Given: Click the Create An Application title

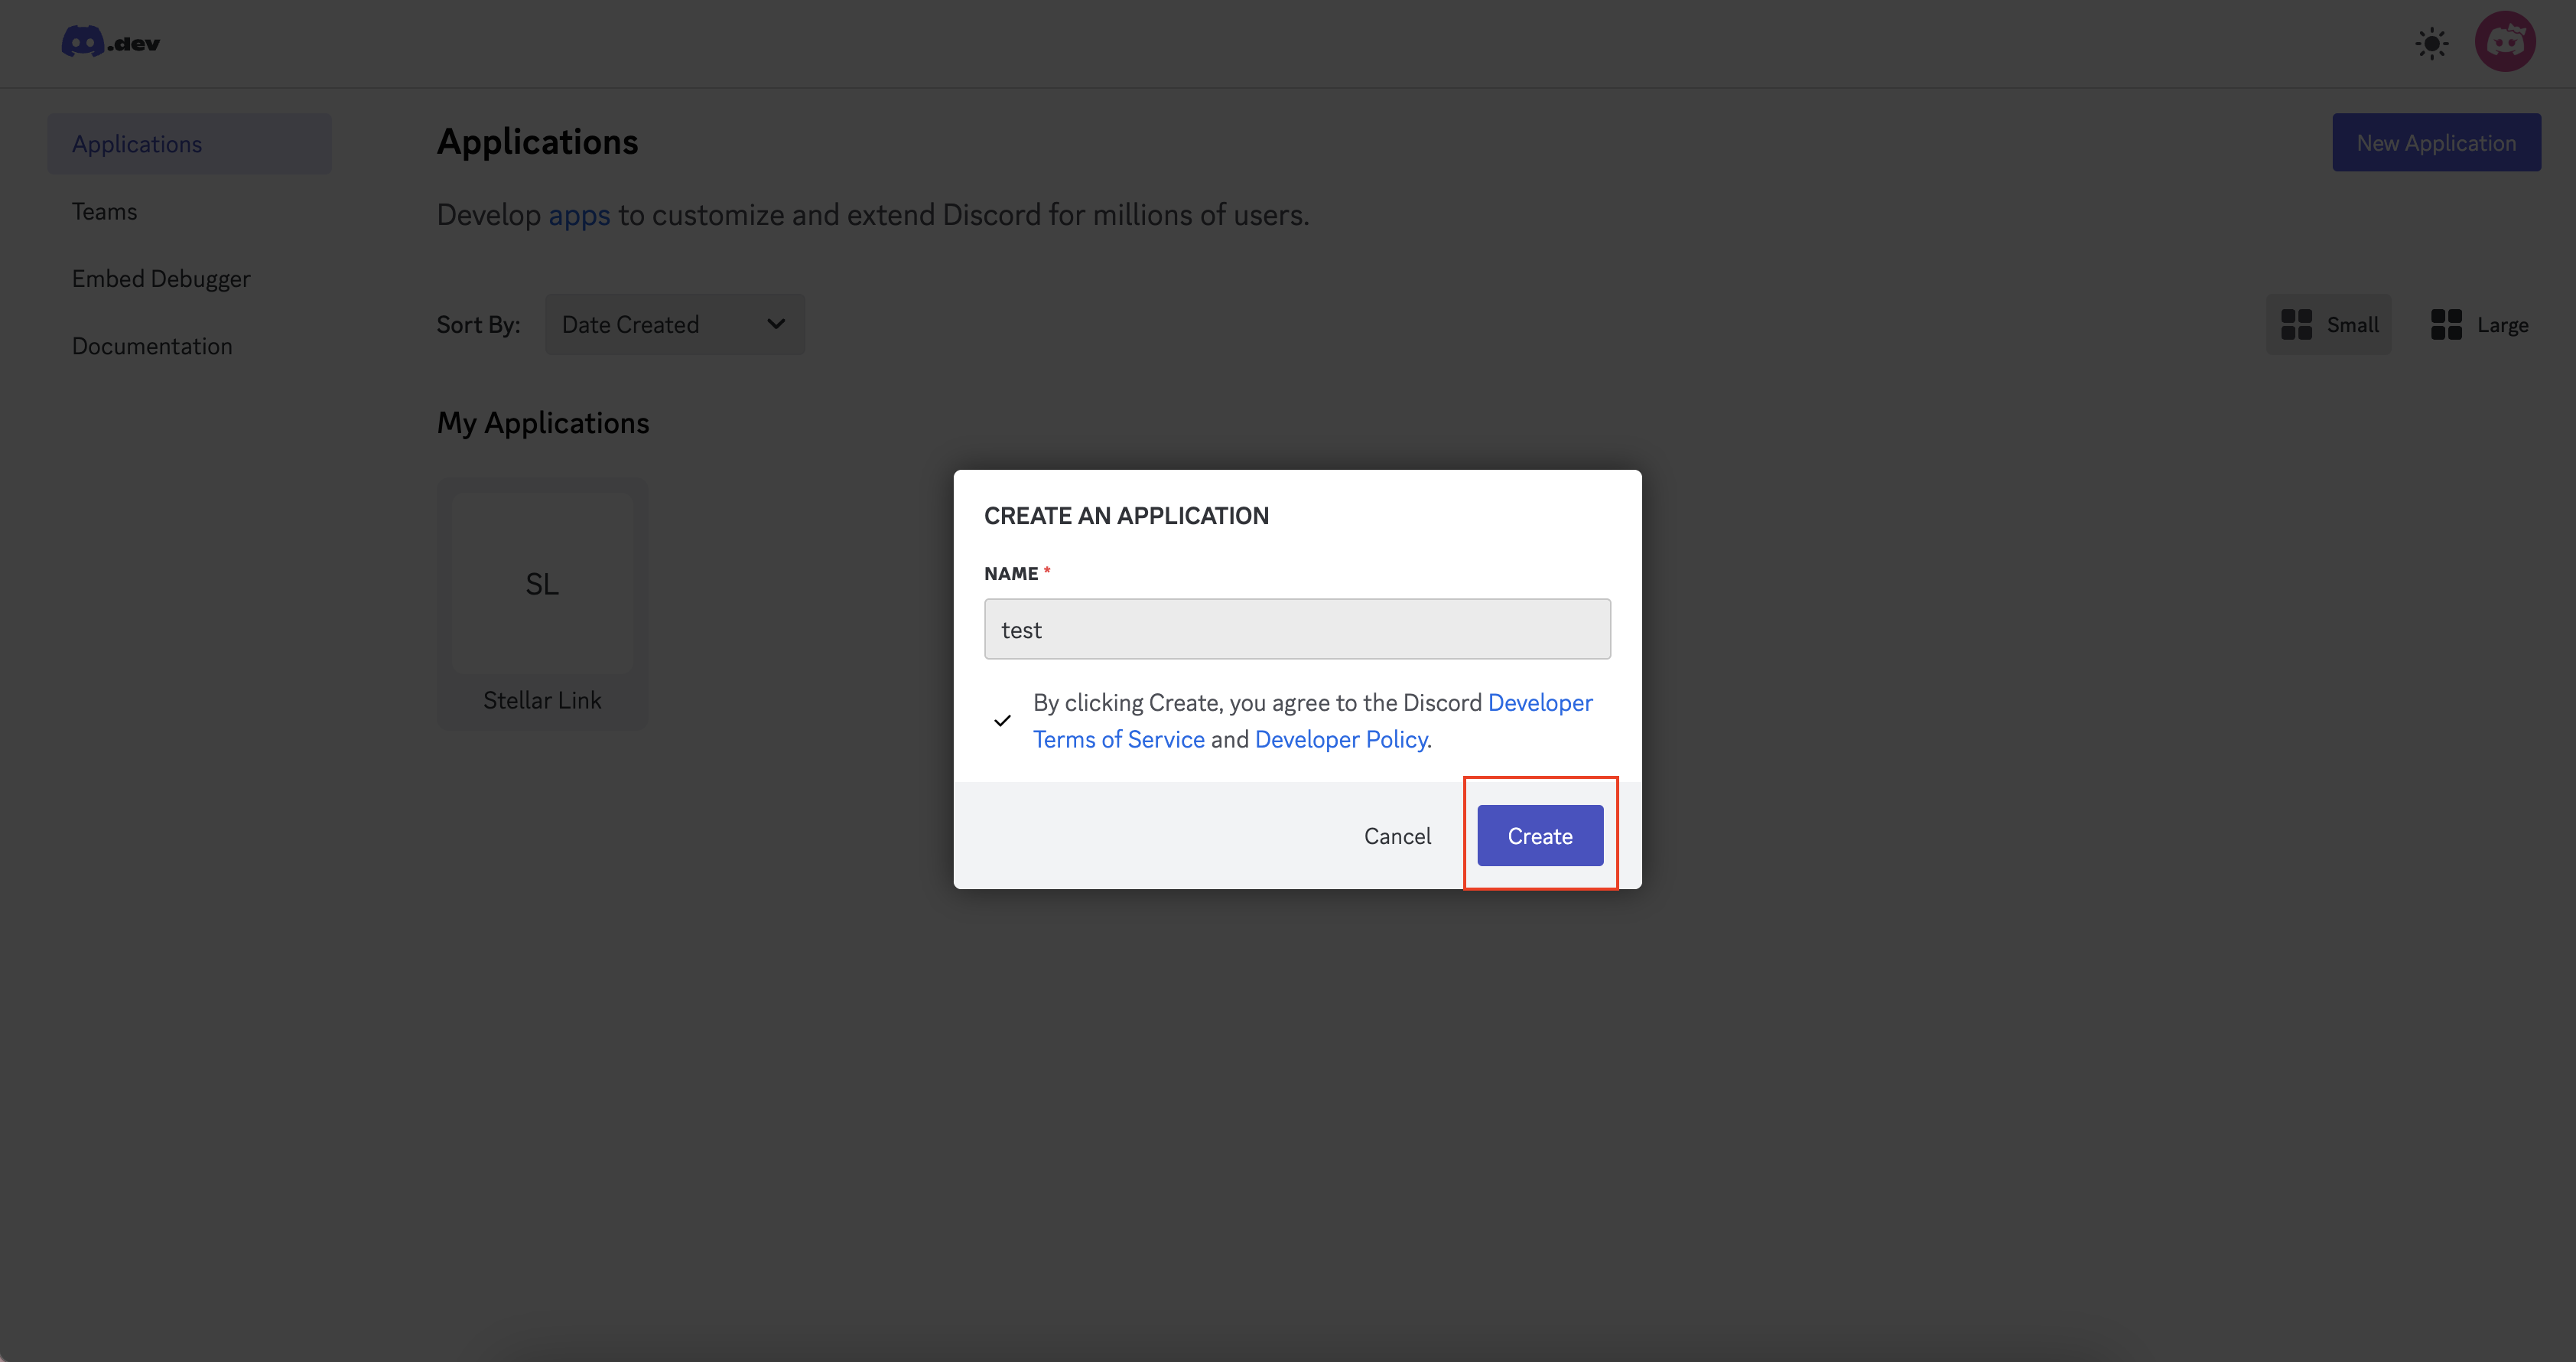Looking at the screenshot, I should click(x=1126, y=516).
